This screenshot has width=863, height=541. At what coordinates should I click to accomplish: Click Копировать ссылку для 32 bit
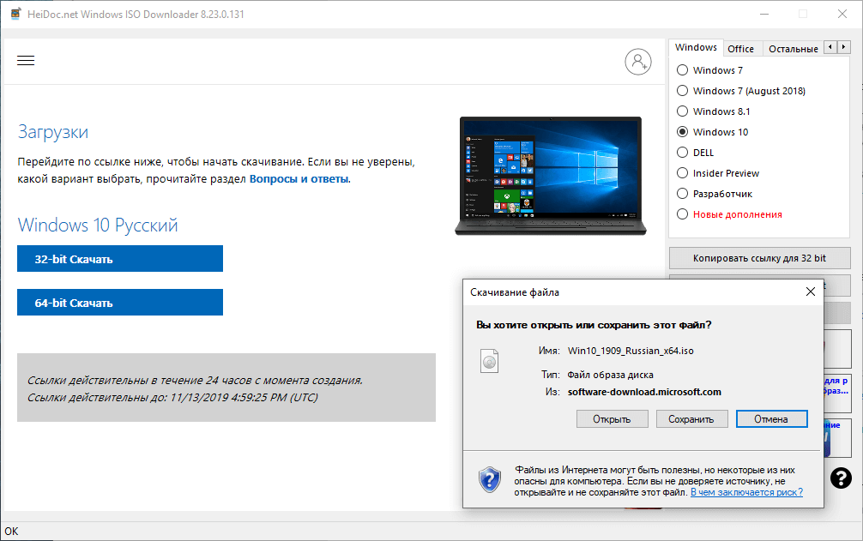(759, 257)
